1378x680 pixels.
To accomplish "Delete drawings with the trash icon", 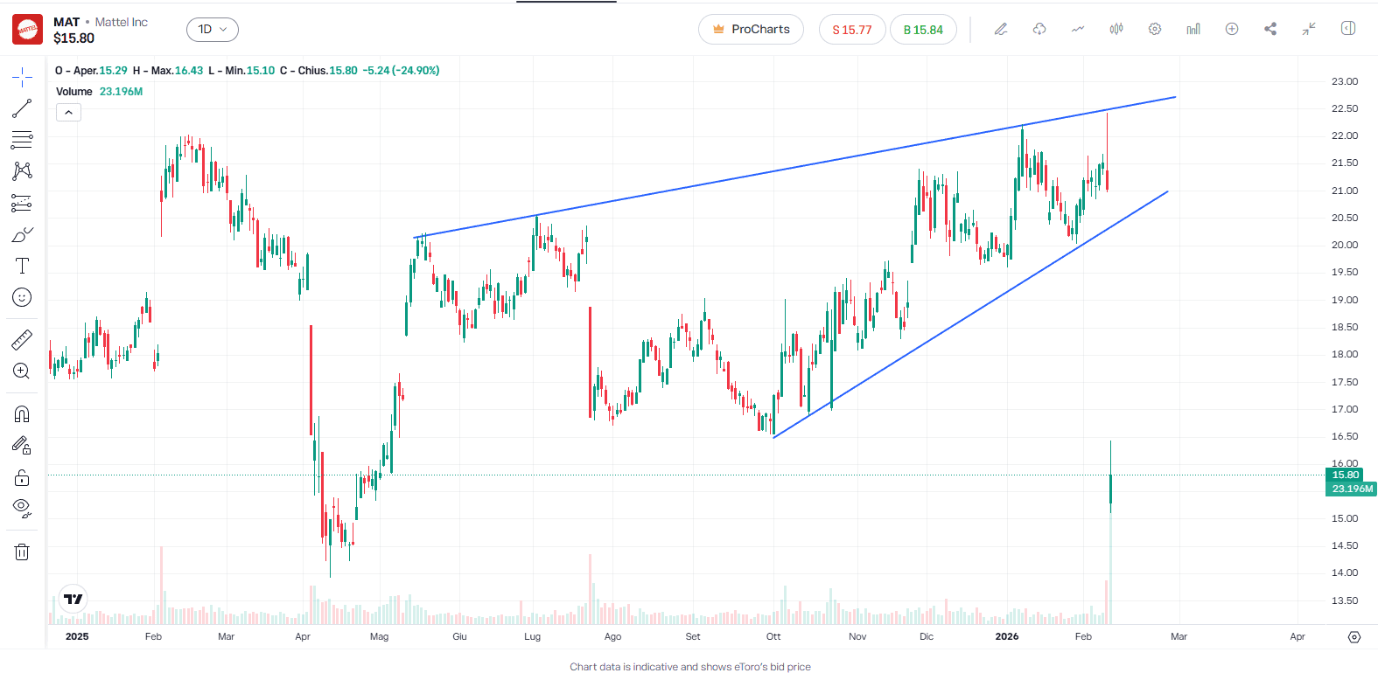I will click(x=22, y=552).
